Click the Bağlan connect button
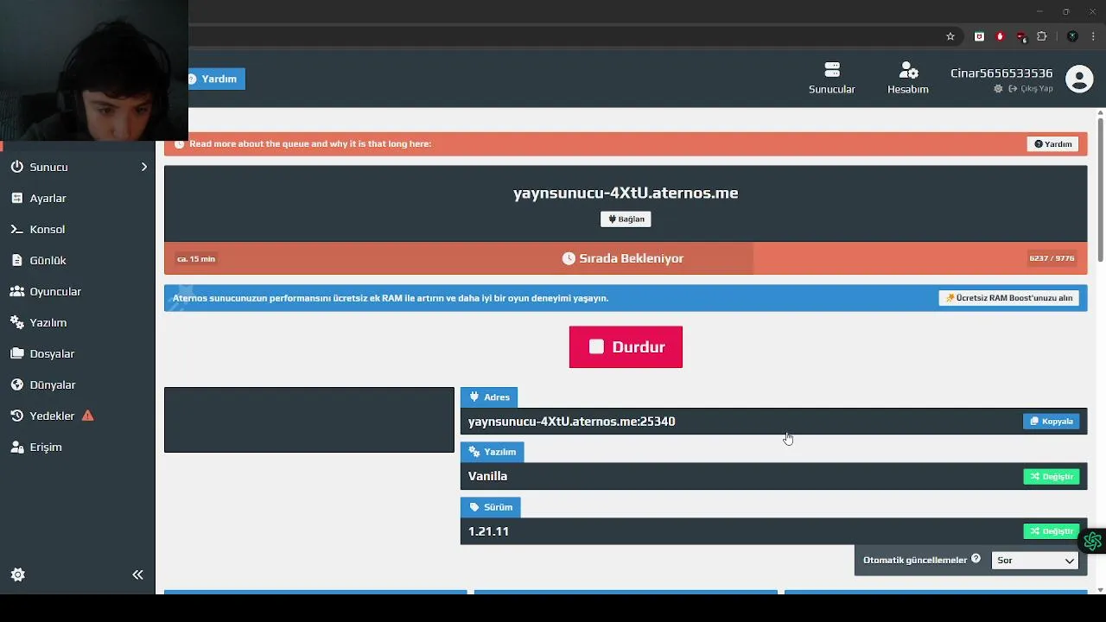This screenshot has height=622, width=1106. point(626,219)
